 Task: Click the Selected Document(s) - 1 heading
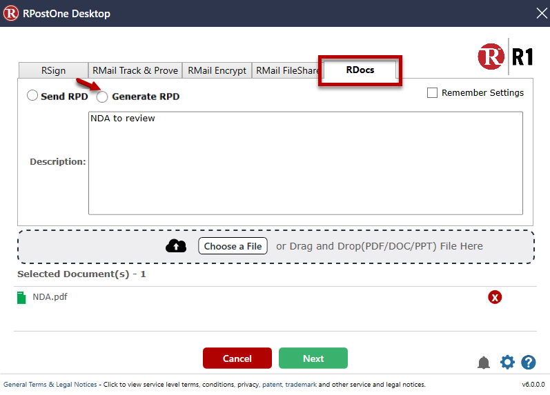81,274
